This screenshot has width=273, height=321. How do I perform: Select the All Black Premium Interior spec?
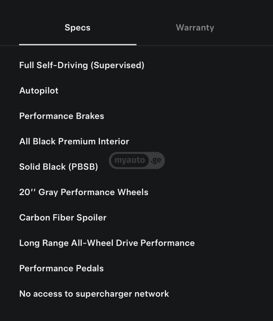(74, 141)
